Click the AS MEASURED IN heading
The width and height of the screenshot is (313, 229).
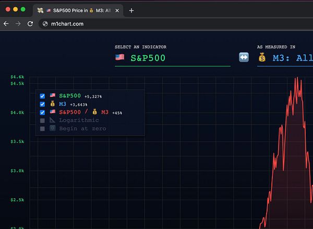coord(276,47)
